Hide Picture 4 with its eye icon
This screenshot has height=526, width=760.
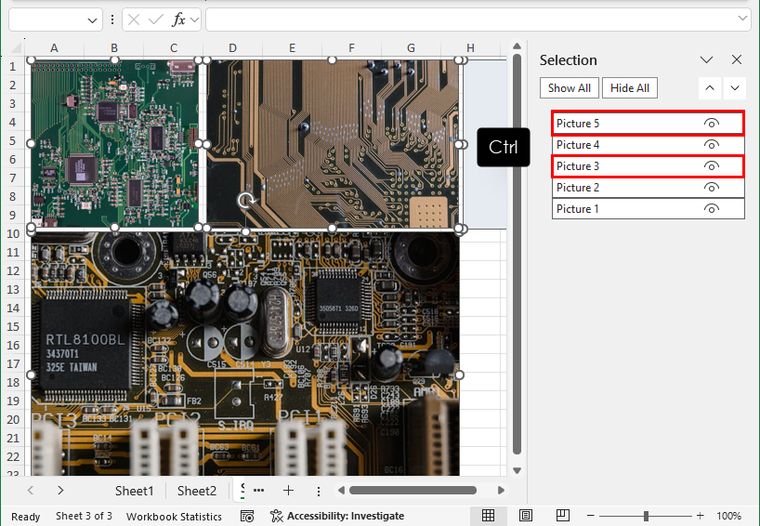(711, 144)
